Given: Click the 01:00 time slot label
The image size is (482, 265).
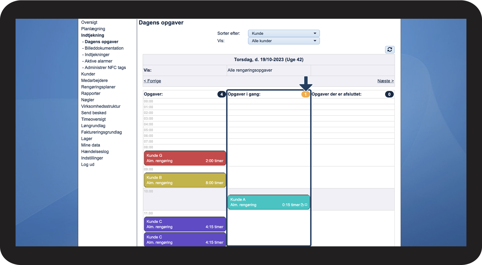Looking at the screenshot, I should click(x=148, y=107).
